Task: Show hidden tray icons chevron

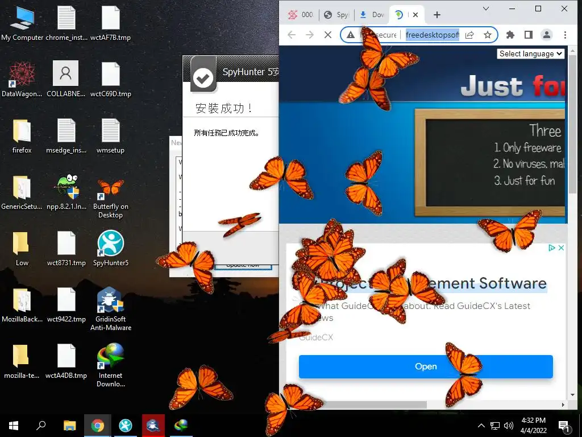Action: click(x=481, y=426)
